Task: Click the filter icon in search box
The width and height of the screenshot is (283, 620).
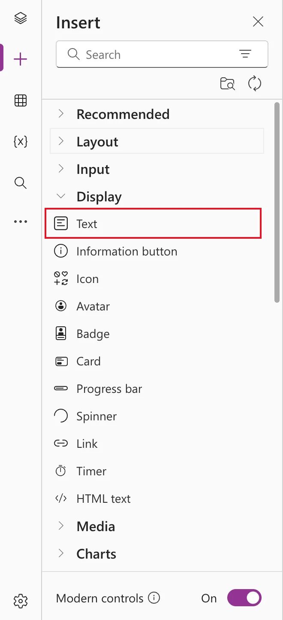Action: point(245,54)
